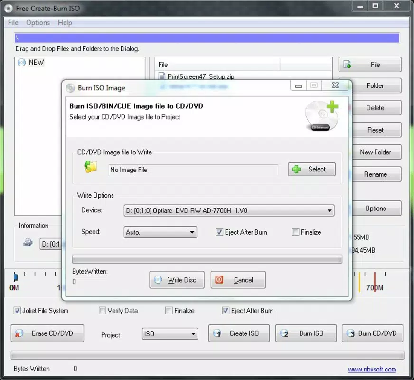Open the Speed Auto dropdown
This screenshot has width=414, height=380.
click(160, 232)
